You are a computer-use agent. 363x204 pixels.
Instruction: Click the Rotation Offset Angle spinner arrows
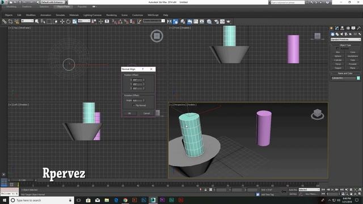tap(143, 100)
